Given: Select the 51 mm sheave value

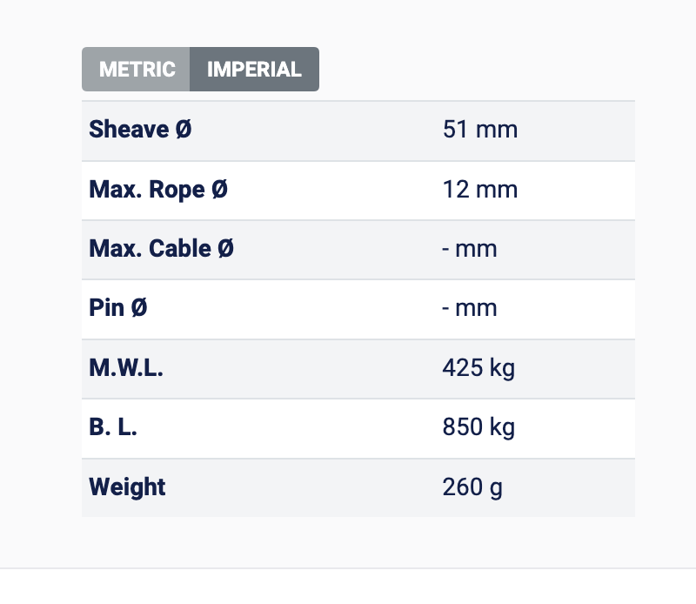Looking at the screenshot, I should pos(479,130).
